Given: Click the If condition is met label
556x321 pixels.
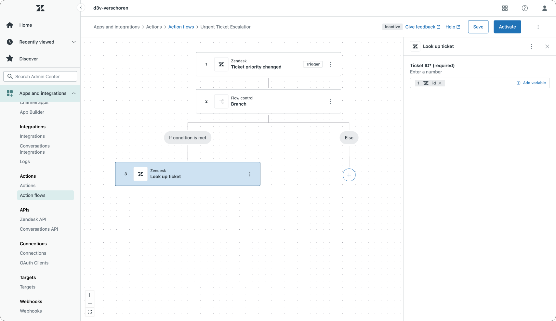Looking at the screenshot, I should click(x=188, y=138).
